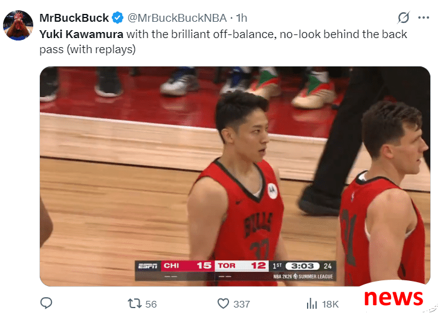Click the tweet text about behind-the-back pass
Screen dimensions: 443x319
coord(223,42)
